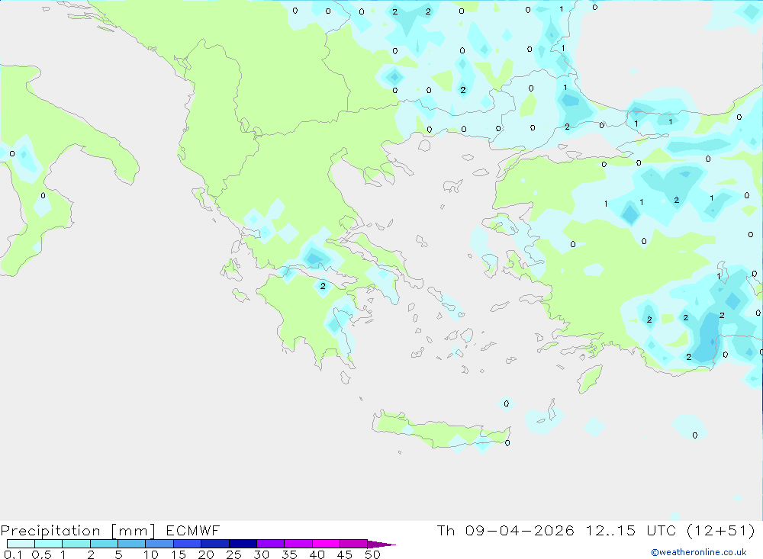Click the 'ECMWF' model label

click(x=193, y=530)
